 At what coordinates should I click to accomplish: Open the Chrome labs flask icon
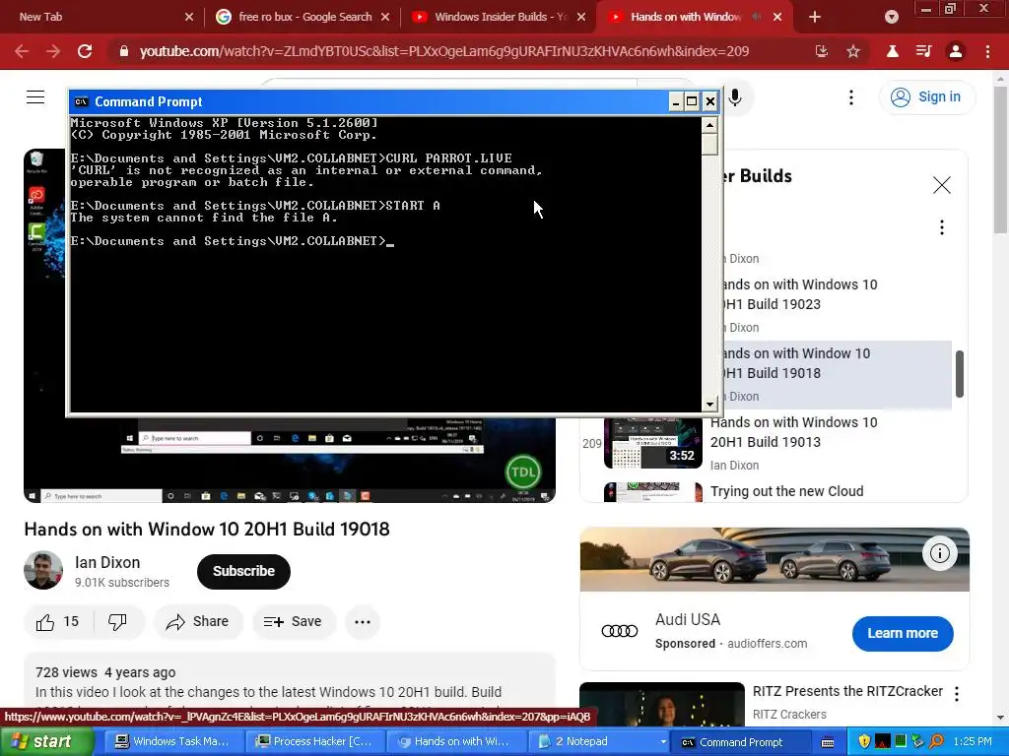[x=893, y=51]
